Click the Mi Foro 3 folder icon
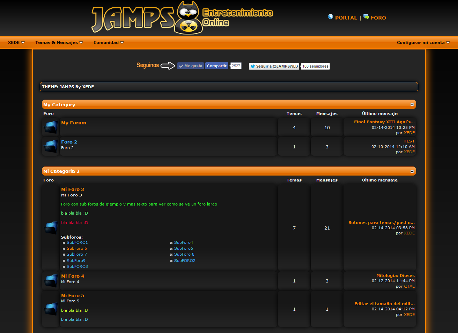Image resolution: width=458 pixels, height=333 pixels. [51, 228]
